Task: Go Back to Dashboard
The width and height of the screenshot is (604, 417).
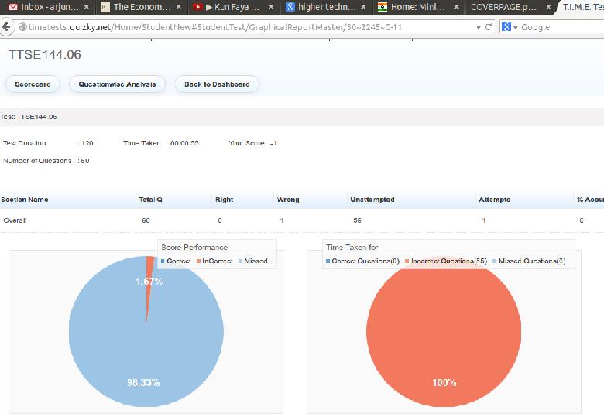Action: [x=217, y=84]
